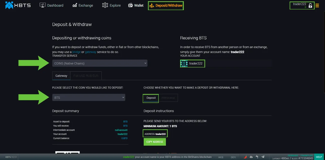Switch to the Gateway tab
The width and height of the screenshot is (325, 160).
pyautogui.click(x=61, y=76)
